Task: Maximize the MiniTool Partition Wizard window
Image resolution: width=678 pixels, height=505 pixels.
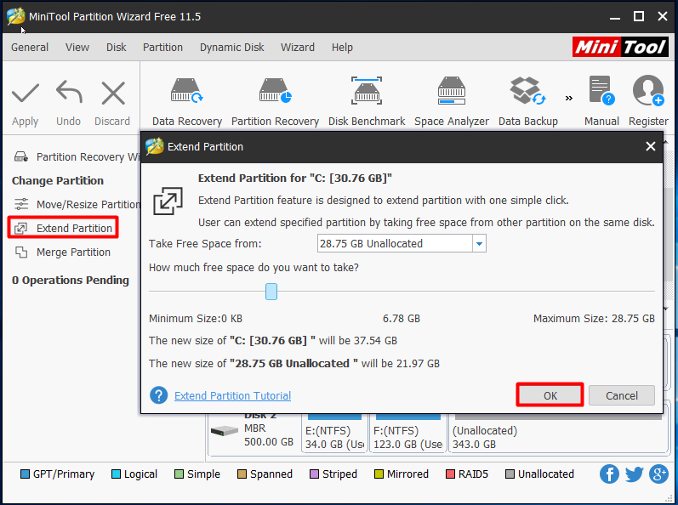Action: pyautogui.click(x=639, y=16)
